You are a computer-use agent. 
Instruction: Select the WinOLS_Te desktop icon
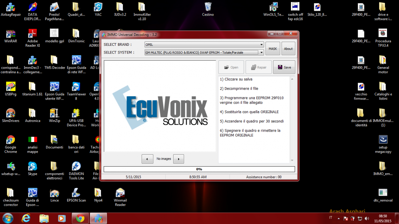[273, 10]
